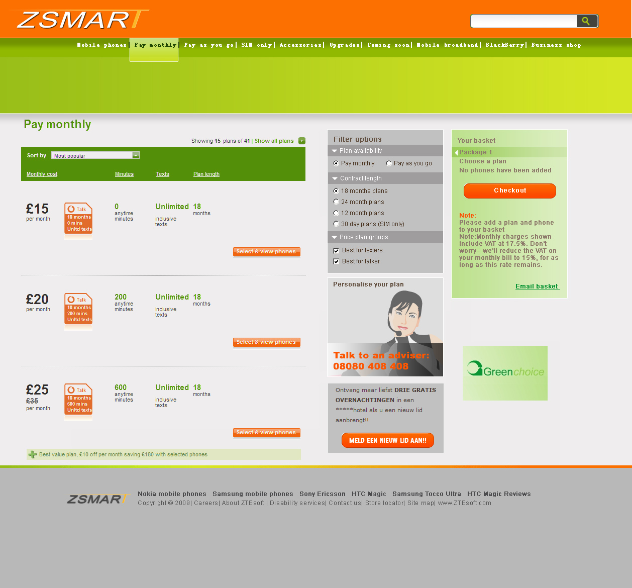Click the Email basket link
Screen dimensions: 632x588
click(537, 286)
